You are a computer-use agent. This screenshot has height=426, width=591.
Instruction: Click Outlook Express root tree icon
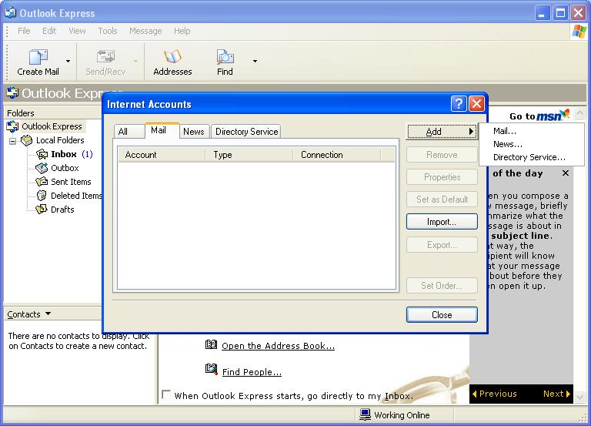pos(12,126)
